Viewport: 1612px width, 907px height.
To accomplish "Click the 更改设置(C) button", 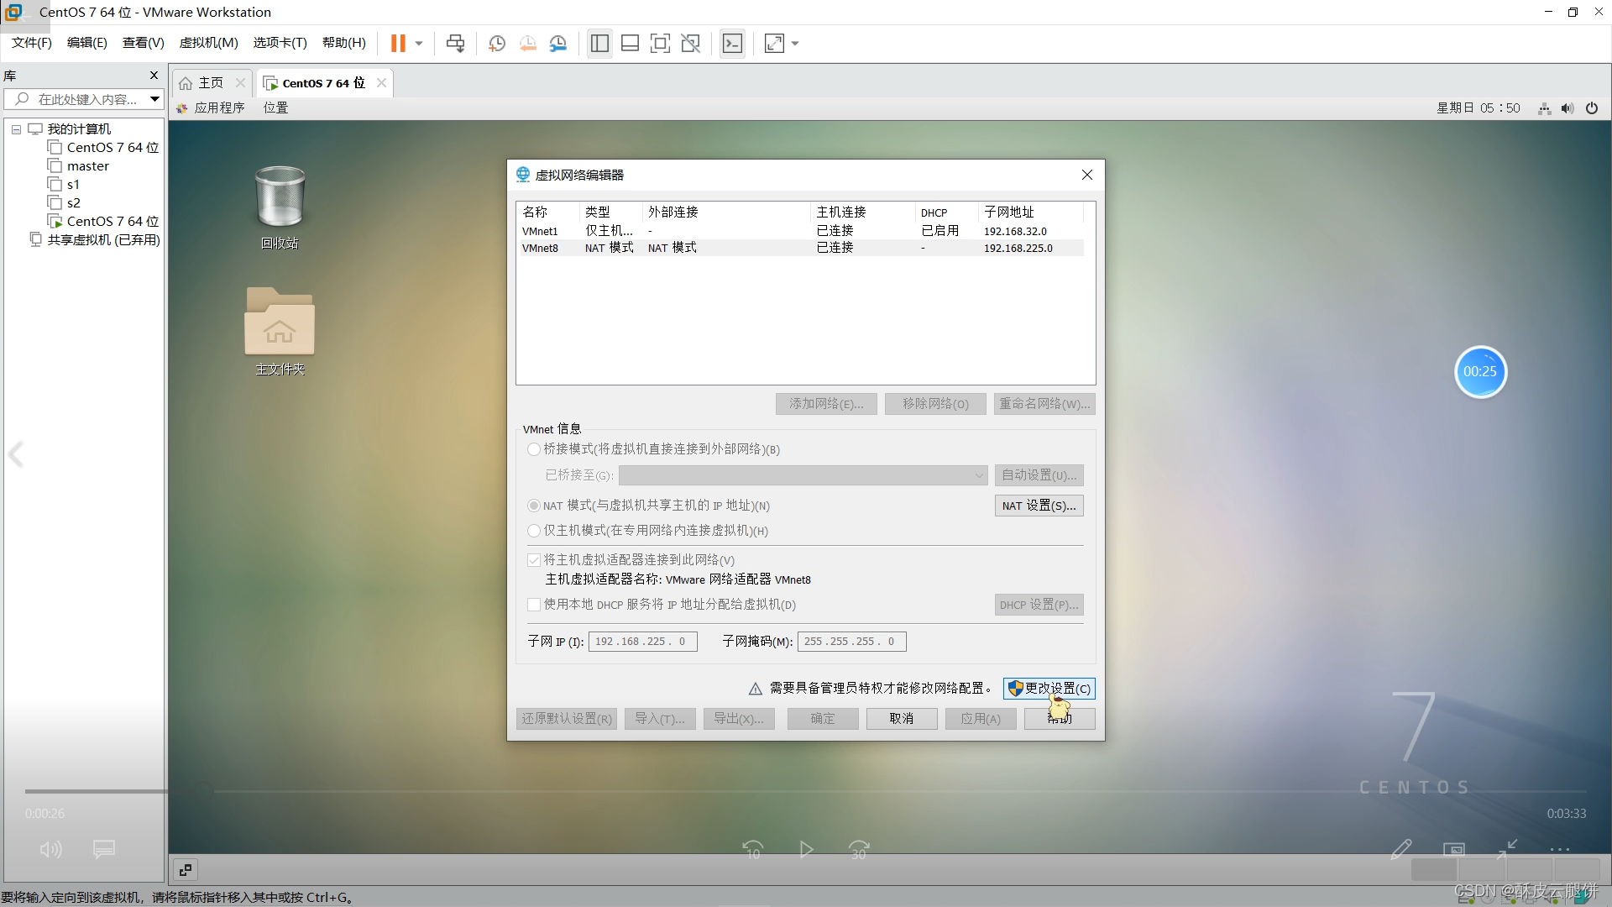I will [1049, 688].
